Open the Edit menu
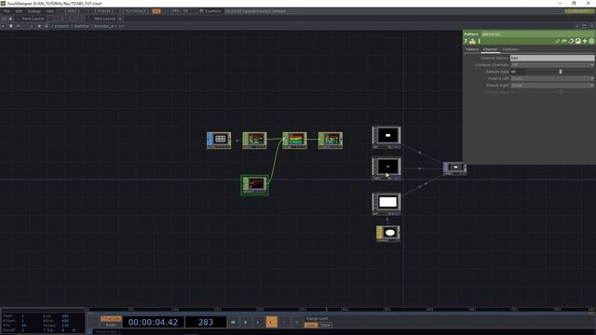The width and height of the screenshot is (596, 335). 19,11
